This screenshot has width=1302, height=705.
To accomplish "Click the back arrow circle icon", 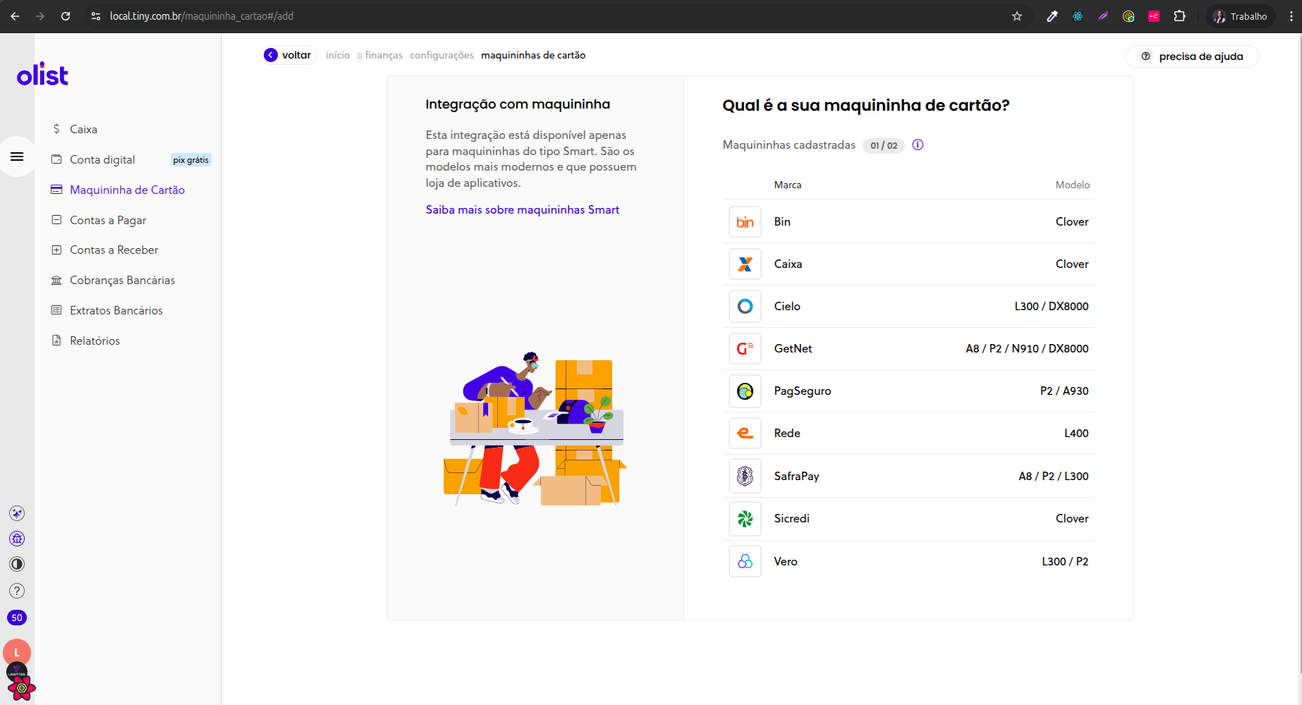I will pyautogui.click(x=271, y=55).
